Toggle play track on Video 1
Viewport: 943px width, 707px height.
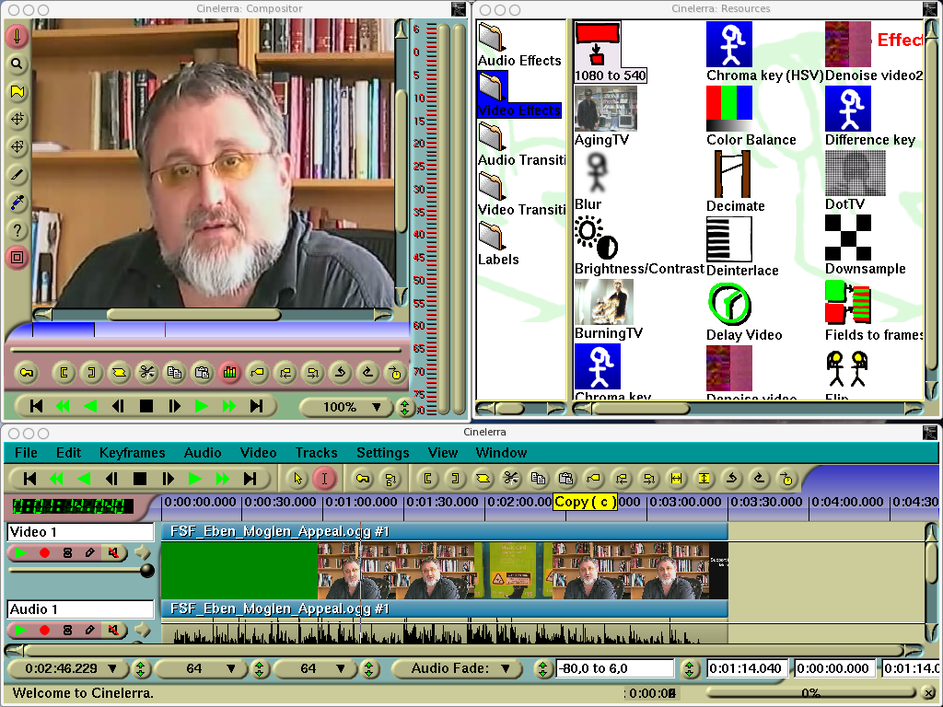[x=21, y=552]
